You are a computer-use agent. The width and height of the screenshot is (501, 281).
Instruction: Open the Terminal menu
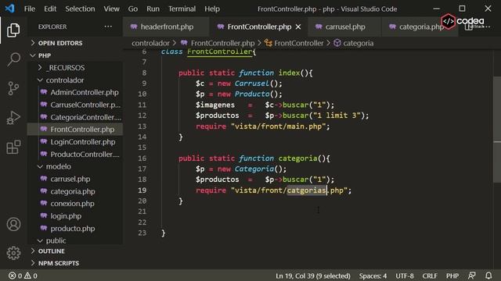(x=182, y=9)
